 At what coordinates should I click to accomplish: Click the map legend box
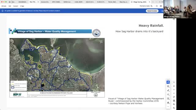click(19, 86)
